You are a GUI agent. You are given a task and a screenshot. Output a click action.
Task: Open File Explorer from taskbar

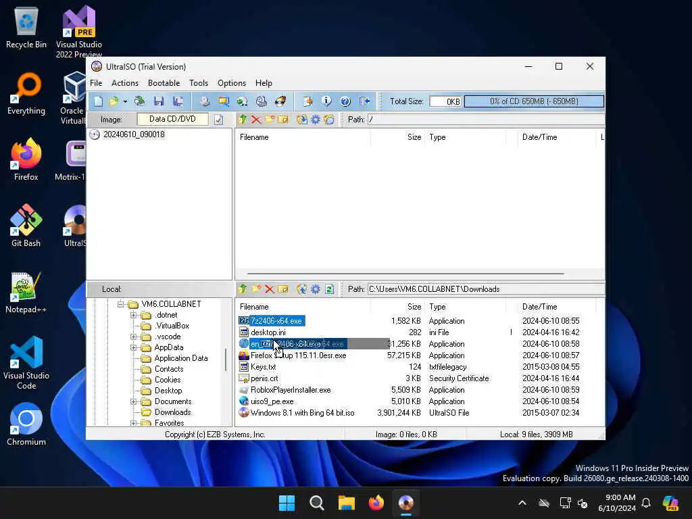pos(347,503)
